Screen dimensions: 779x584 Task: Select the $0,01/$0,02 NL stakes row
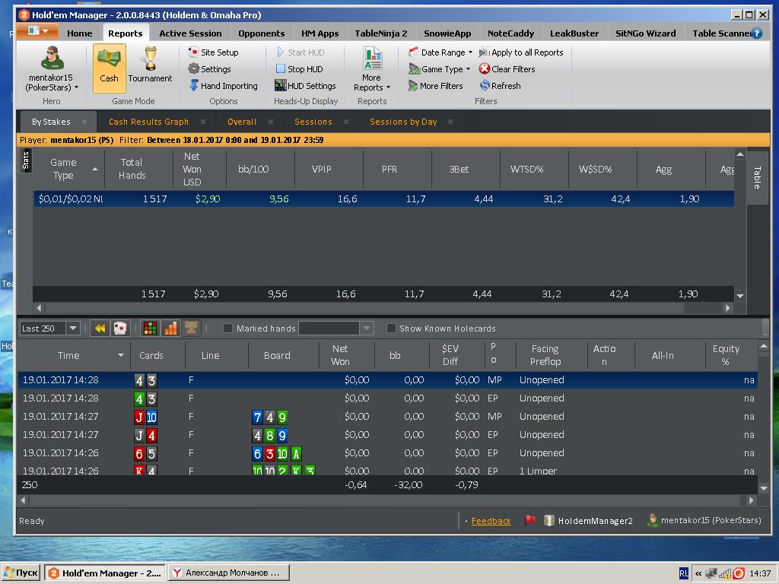(x=383, y=198)
